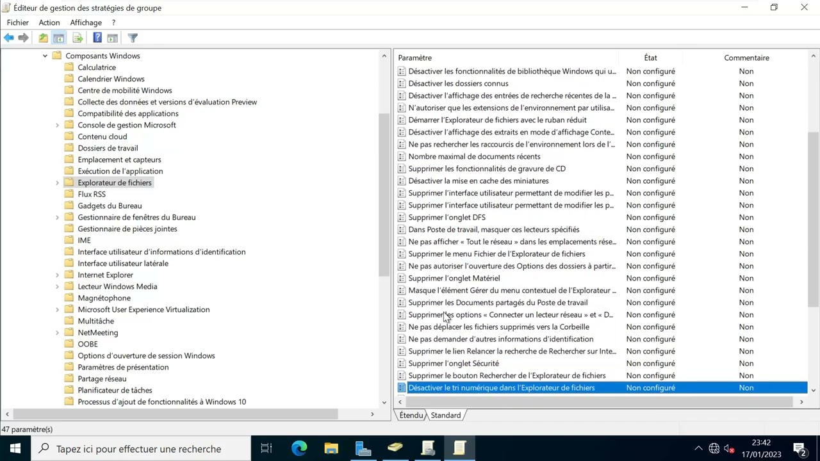Select the Planificateur de tâches folder
Viewport: 820px width, 461px height.
coord(115,390)
